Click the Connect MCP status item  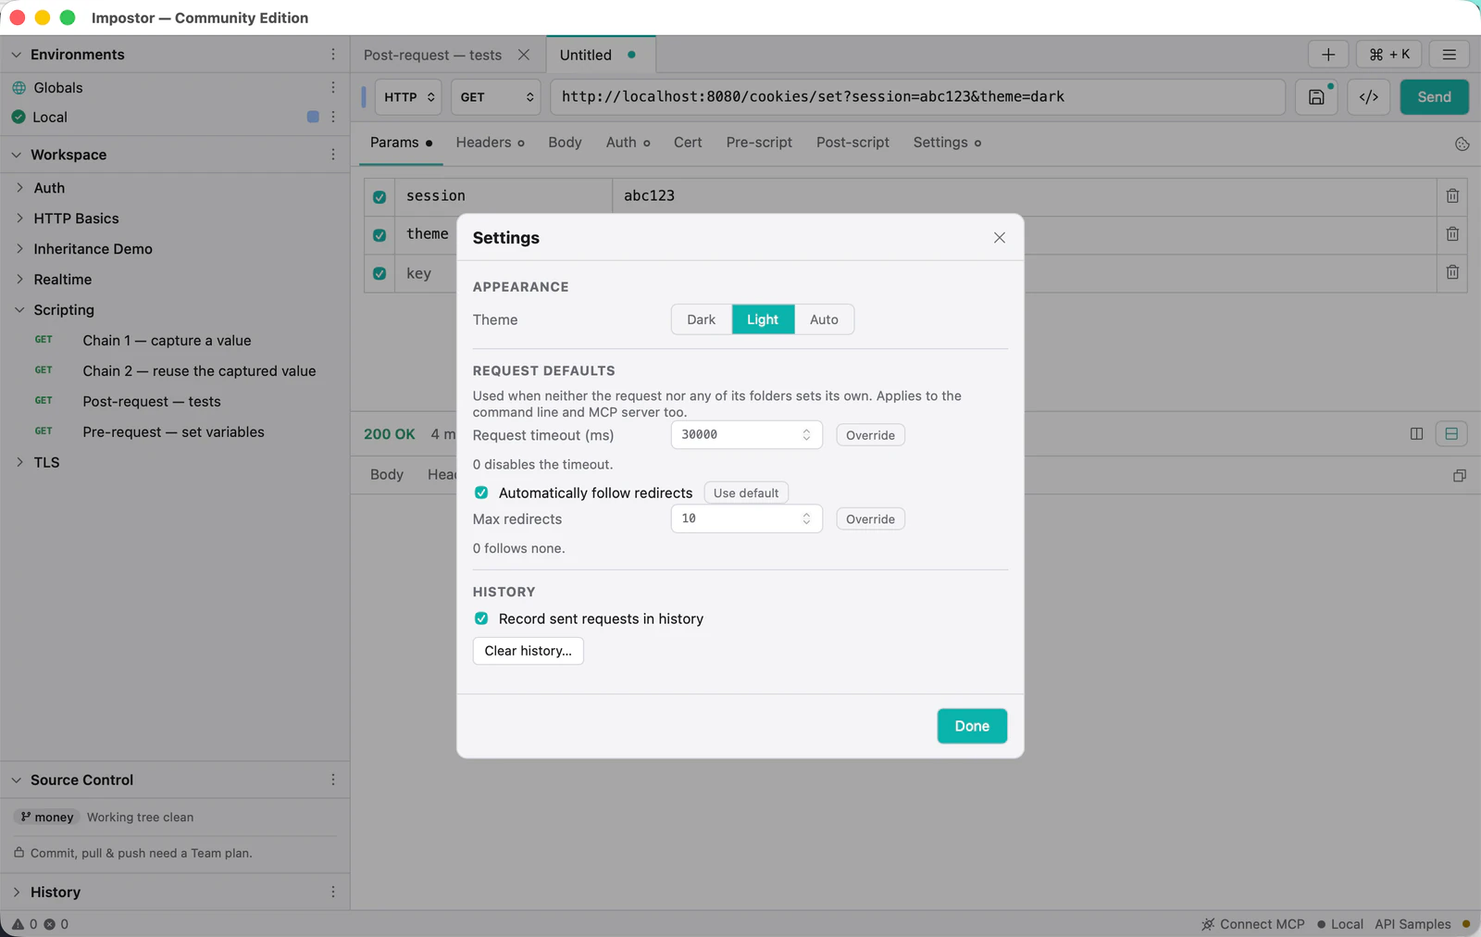1253,924
